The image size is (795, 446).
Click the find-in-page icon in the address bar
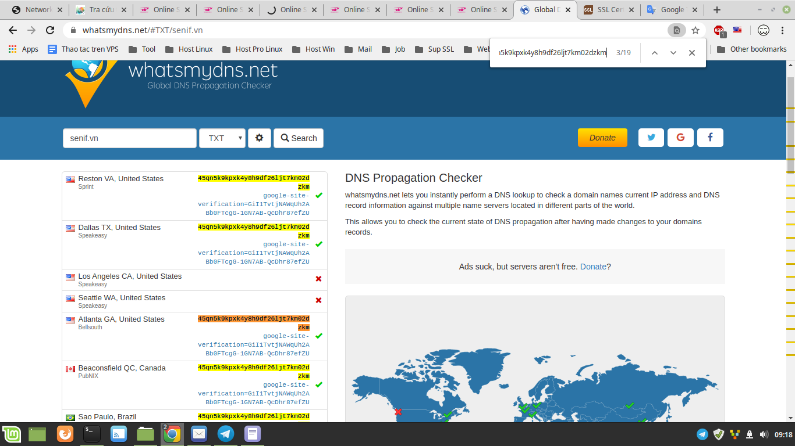tap(677, 30)
